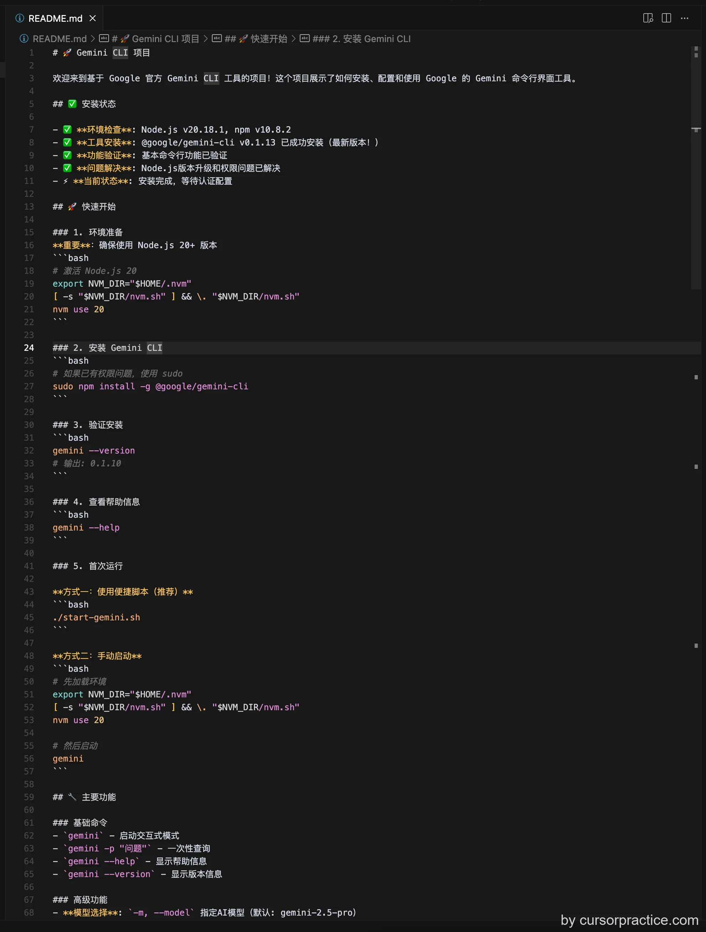Click 'sudo npm install -g @google/gemini-cli'
This screenshot has height=932, width=706.
coord(150,386)
